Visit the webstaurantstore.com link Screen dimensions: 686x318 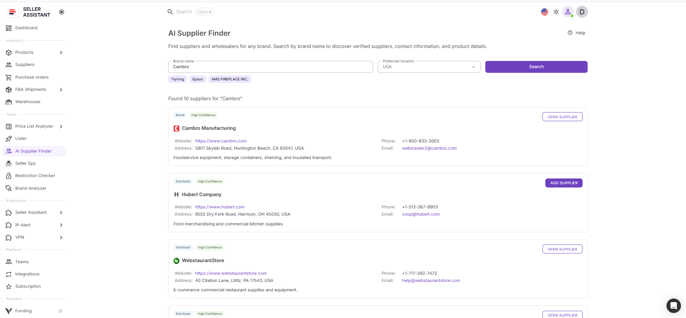tap(231, 273)
